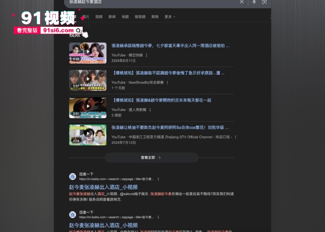Open the 短视频 search tab
The height and width of the screenshot is (232, 325).
point(140,17)
